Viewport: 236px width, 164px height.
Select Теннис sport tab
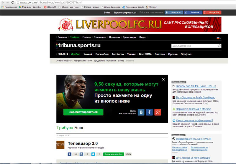(x=131, y=54)
